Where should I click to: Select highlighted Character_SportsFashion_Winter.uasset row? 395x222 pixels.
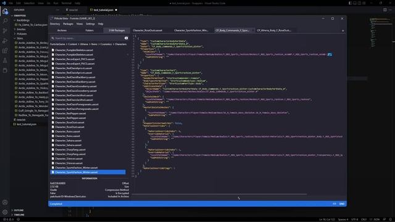pos(88,172)
